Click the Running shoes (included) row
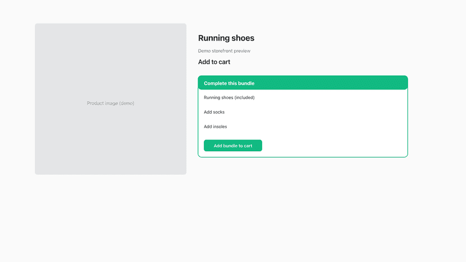 tap(229, 97)
